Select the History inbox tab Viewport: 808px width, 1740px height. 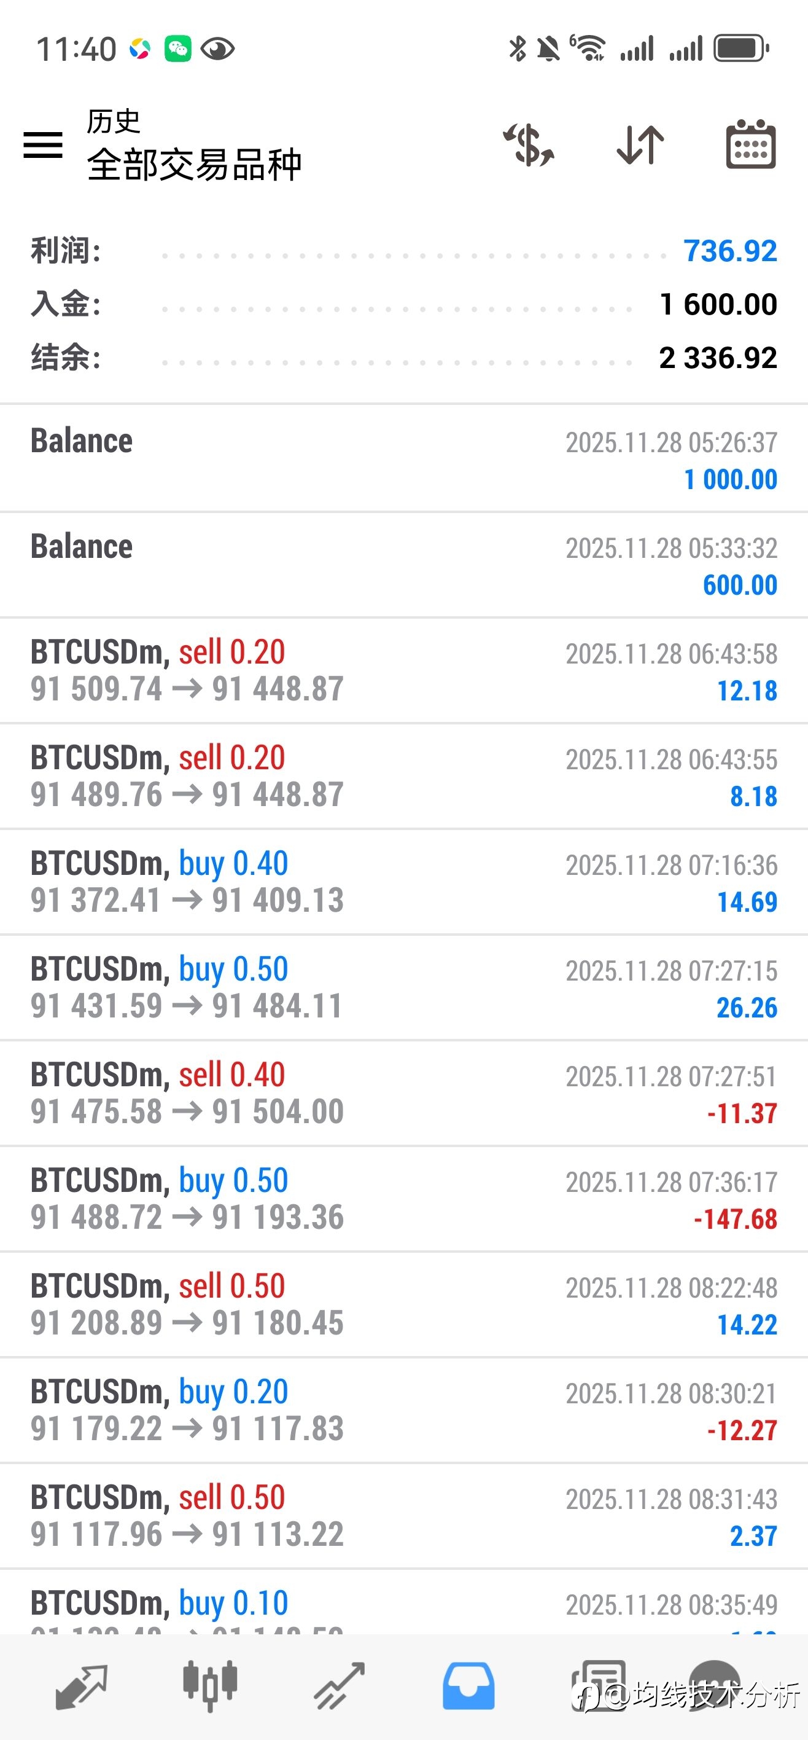pyautogui.click(x=468, y=1686)
